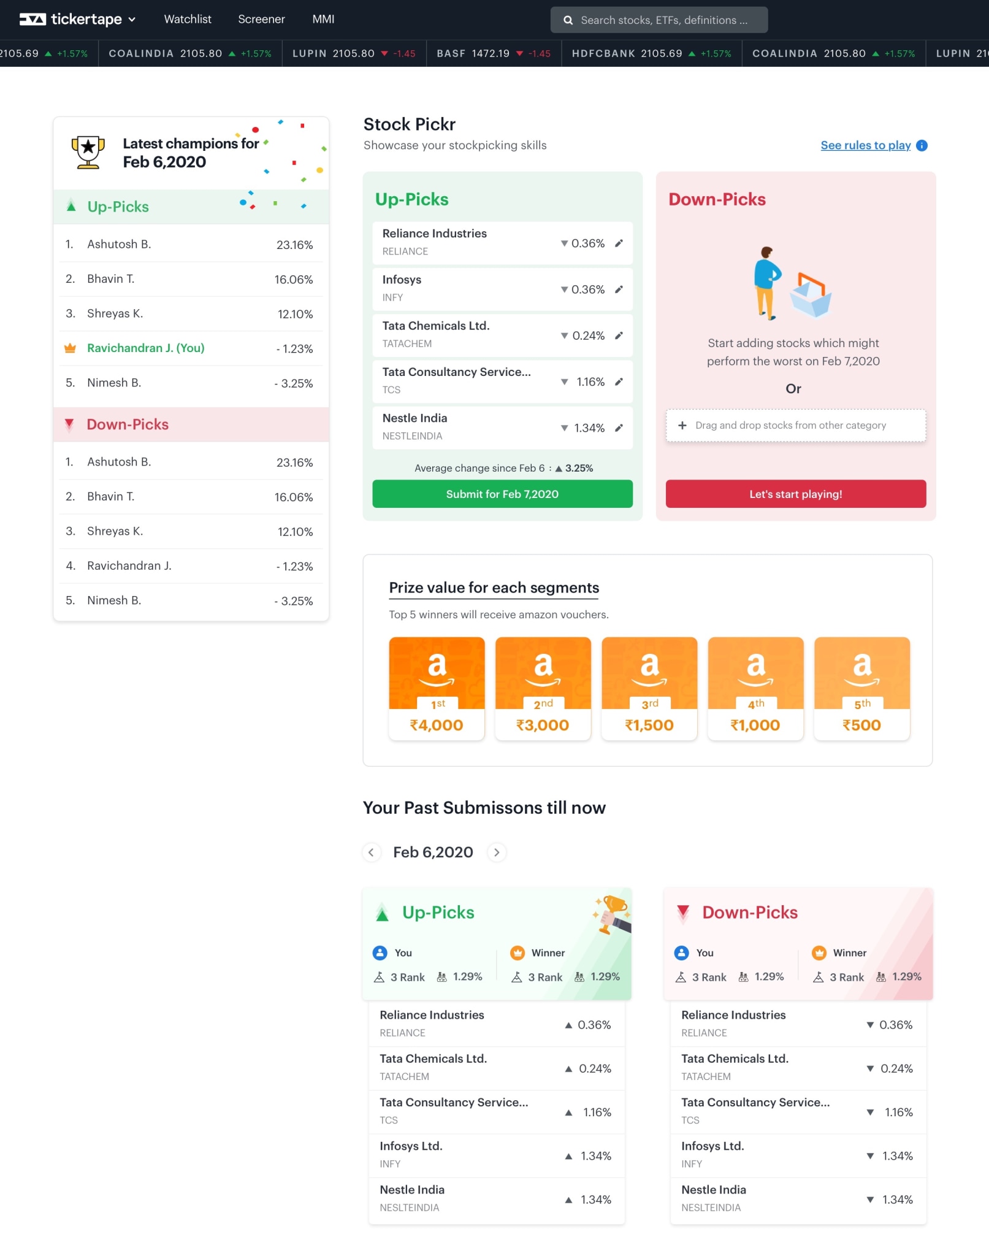Click the search magnifier icon
989x1256 pixels.
click(x=568, y=20)
